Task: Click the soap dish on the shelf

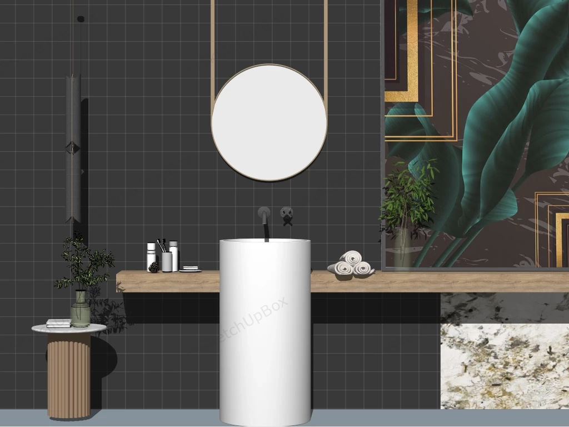Action: pyautogui.click(x=190, y=269)
